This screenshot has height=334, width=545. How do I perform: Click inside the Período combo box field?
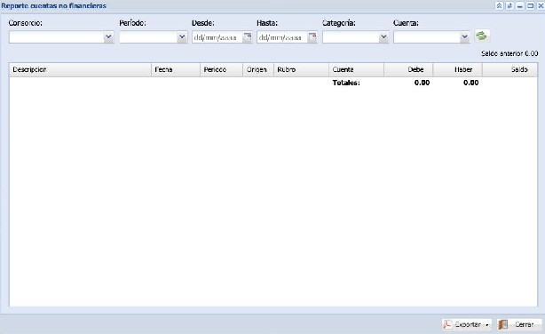(x=148, y=37)
